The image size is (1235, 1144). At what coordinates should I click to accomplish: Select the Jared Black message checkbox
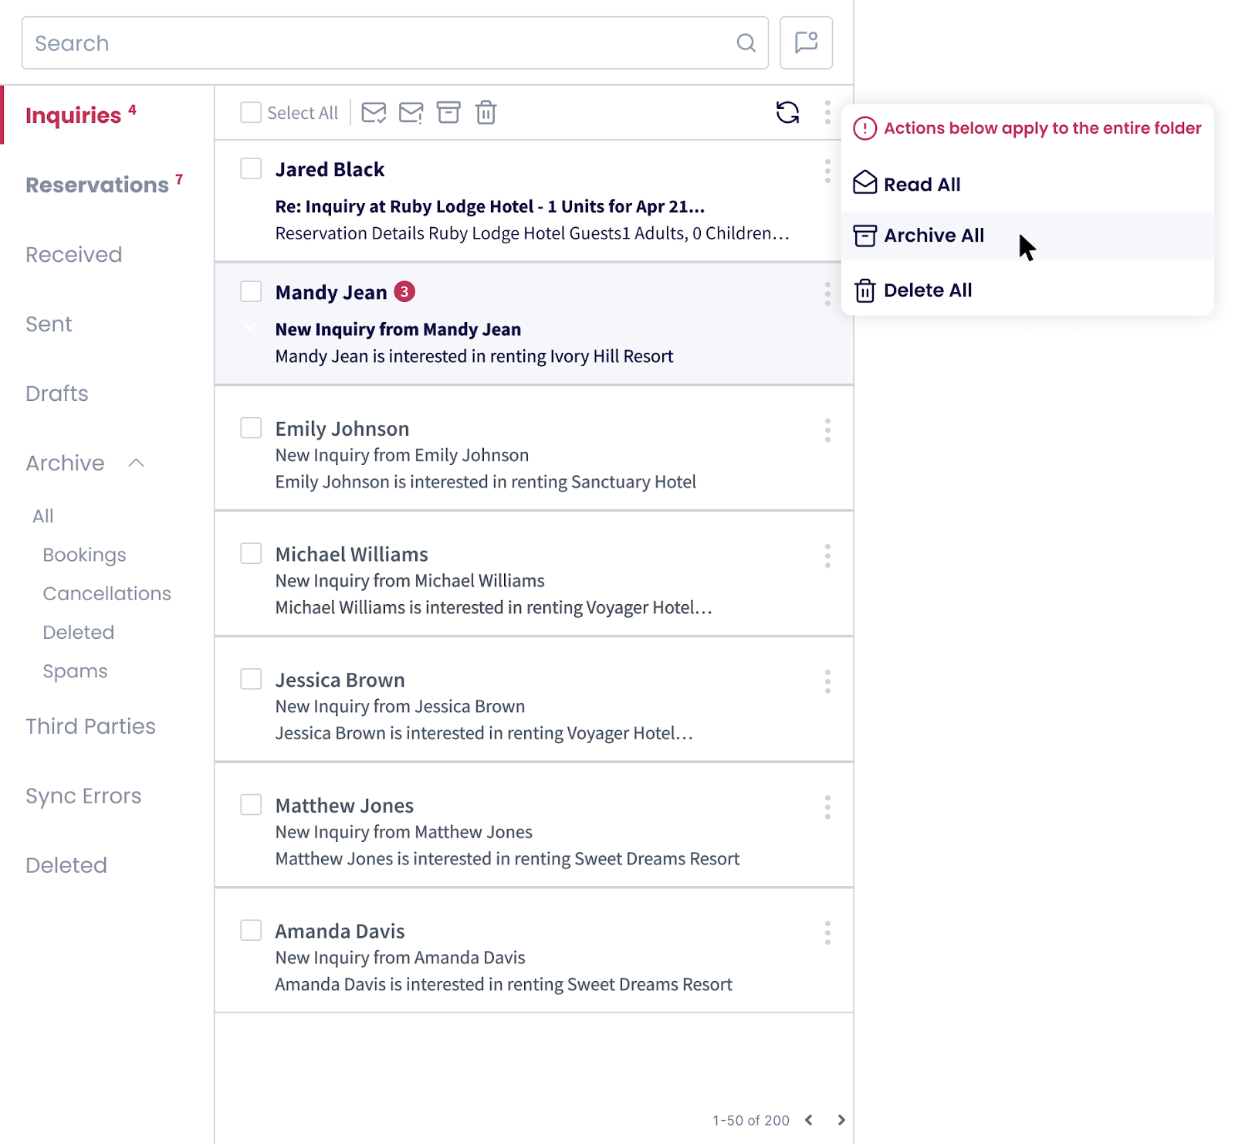click(251, 168)
